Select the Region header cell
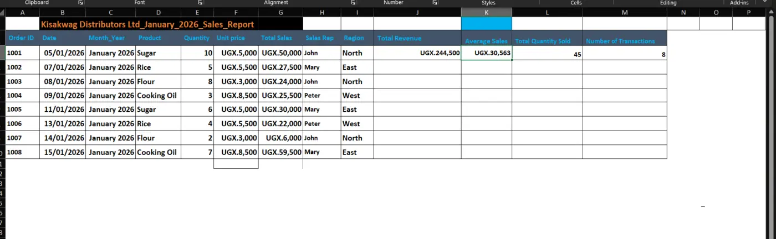The height and width of the screenshot is (239, 776). [357, 38]
